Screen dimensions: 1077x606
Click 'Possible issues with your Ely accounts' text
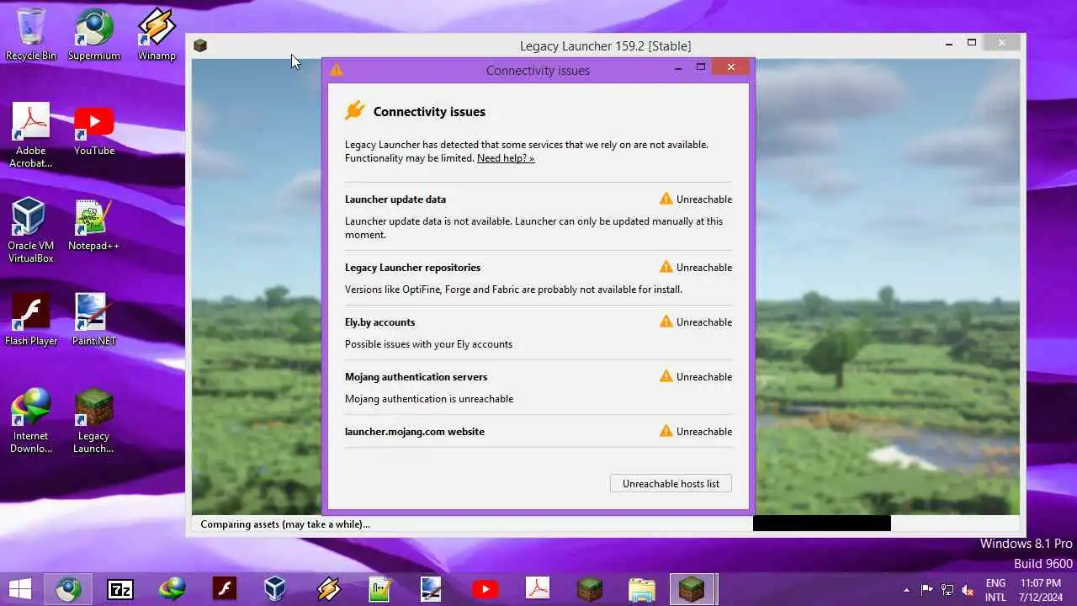coord(428,344)
